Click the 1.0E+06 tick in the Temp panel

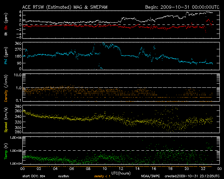13,138
